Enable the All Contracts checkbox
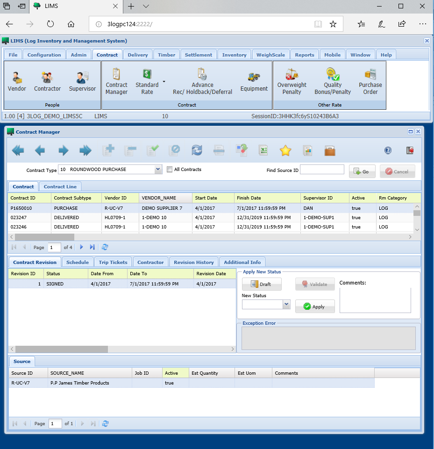 pos(170,170)
